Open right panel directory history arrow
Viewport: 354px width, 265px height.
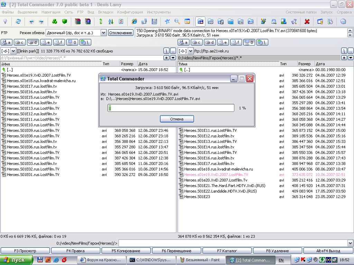(x=351, y=58)
